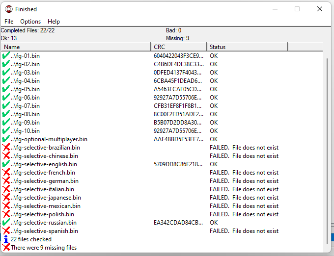Click CRC value 5709DD8C86F218...
The height and width of the screenshot is (256, 334).
[x=178, y=164]
